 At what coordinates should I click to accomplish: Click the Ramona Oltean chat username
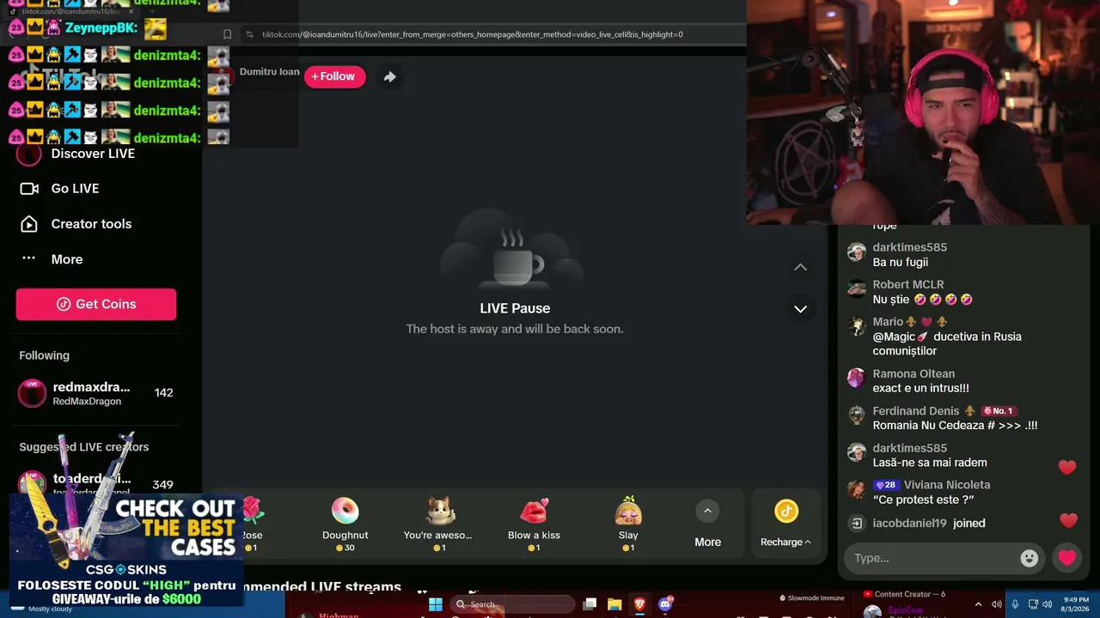(x=914, y=374)
